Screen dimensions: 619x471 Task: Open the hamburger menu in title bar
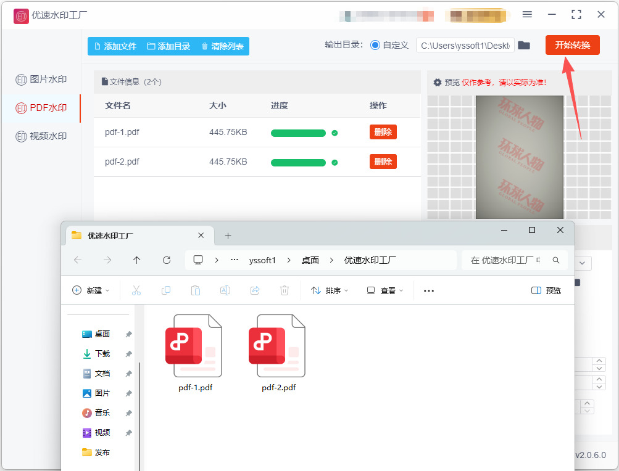tap(527, 15)
